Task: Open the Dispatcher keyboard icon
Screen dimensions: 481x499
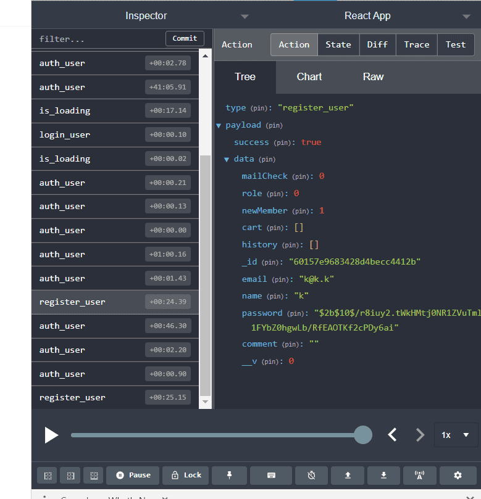Action: [271, 476]
